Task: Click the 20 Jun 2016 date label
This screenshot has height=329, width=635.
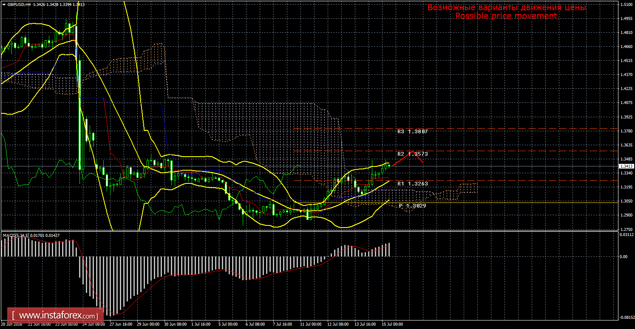Action: [12, 324]
